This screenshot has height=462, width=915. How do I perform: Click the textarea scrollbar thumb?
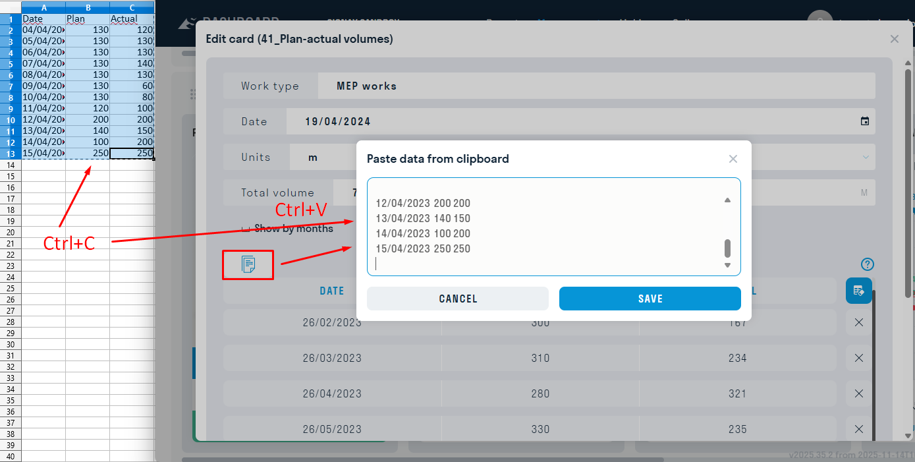coord(727,248)
